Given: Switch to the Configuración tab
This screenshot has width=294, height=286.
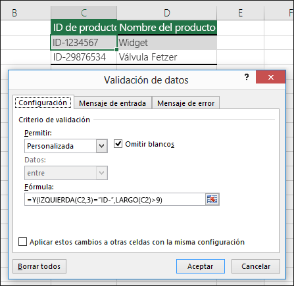Looking at the screenshot, I should pyautogui.click(x=43, y=103).
